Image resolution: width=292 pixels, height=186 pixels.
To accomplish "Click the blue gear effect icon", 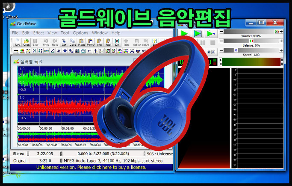I will (x=65, y=50).
